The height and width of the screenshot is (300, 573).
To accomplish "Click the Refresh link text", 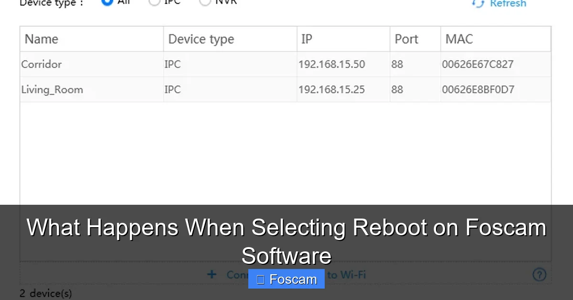I will point(507,4).
